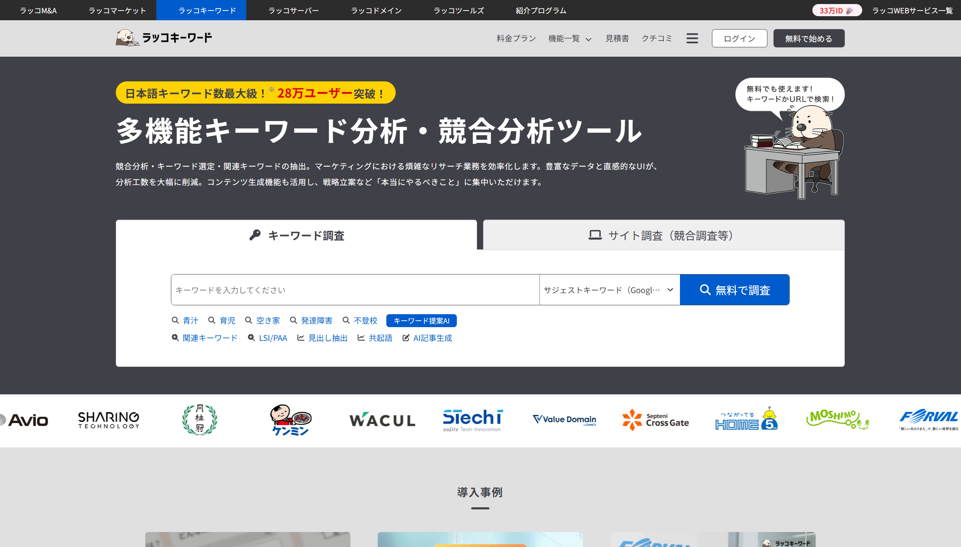Expand the 機能一覧 dropdown in the header

(570, 38)
